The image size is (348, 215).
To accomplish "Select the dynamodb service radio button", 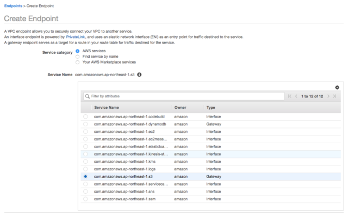I will point(85,124).
